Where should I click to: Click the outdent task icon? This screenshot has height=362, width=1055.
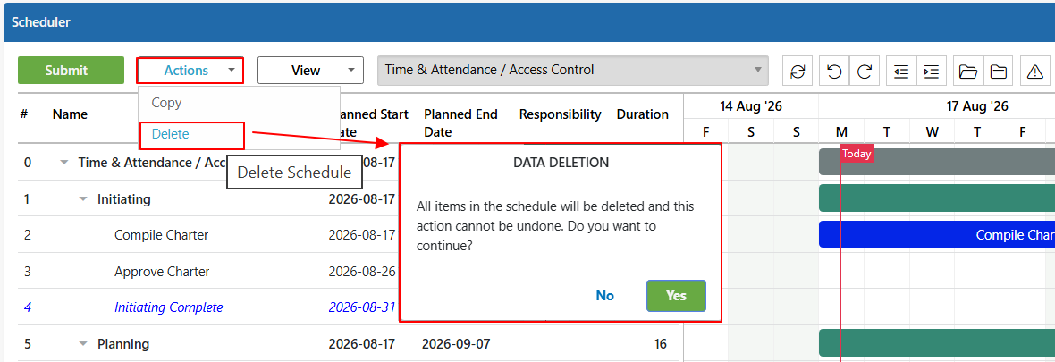pos(901,71)
